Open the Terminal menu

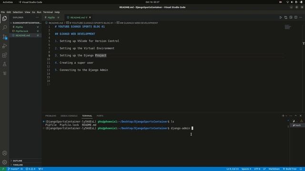click(x=48, y=12)
